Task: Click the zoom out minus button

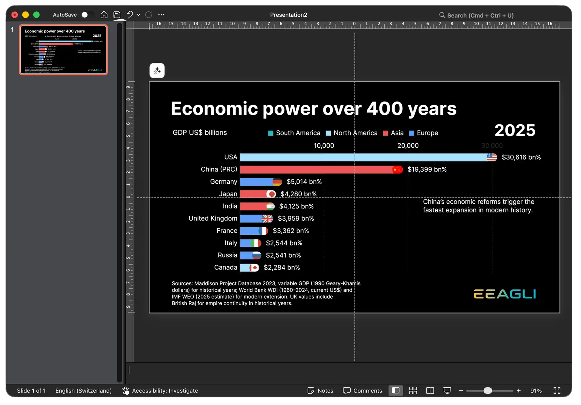Action: tap(461, 391)
